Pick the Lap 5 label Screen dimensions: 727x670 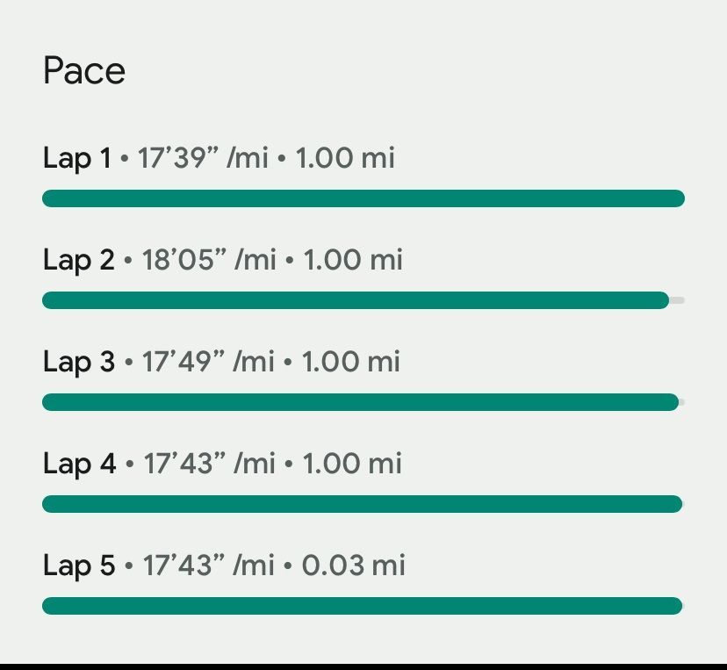coord(78,566)
